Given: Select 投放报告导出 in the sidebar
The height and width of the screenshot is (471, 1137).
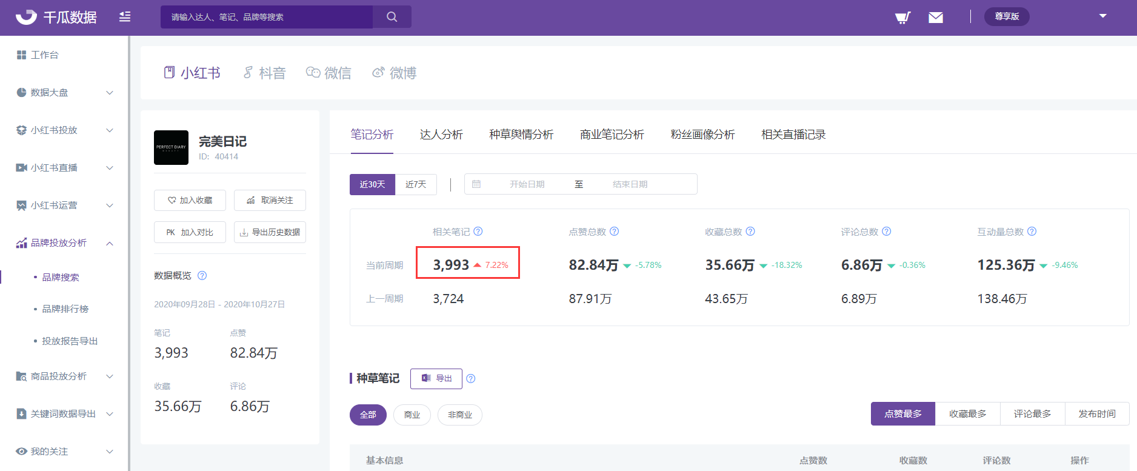Looking at the screenshot, I should 70,341.
